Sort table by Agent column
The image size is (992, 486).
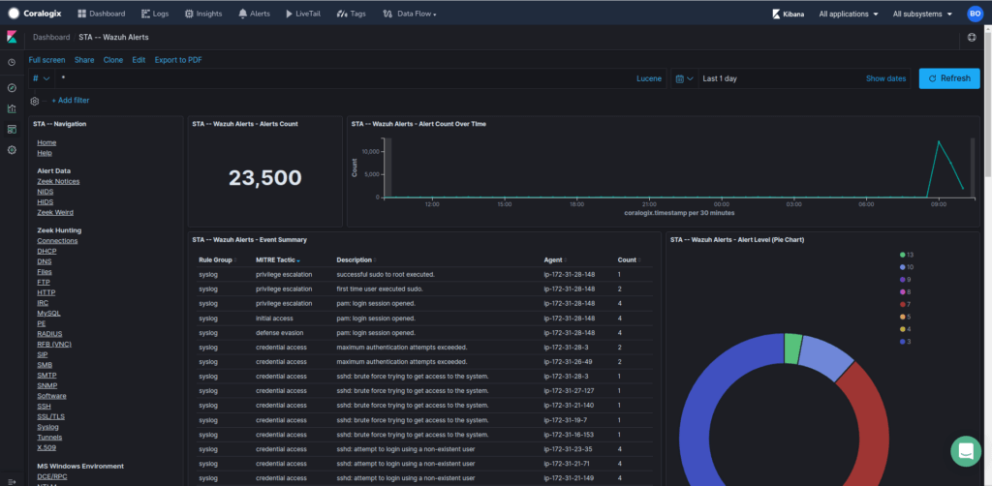[x=555, y=259]
